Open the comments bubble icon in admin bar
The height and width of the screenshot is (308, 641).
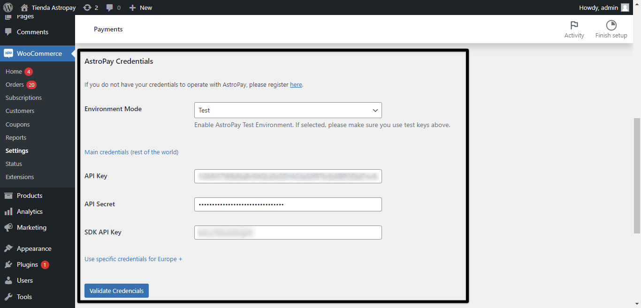pyautogui.click(x=110, y=8)
